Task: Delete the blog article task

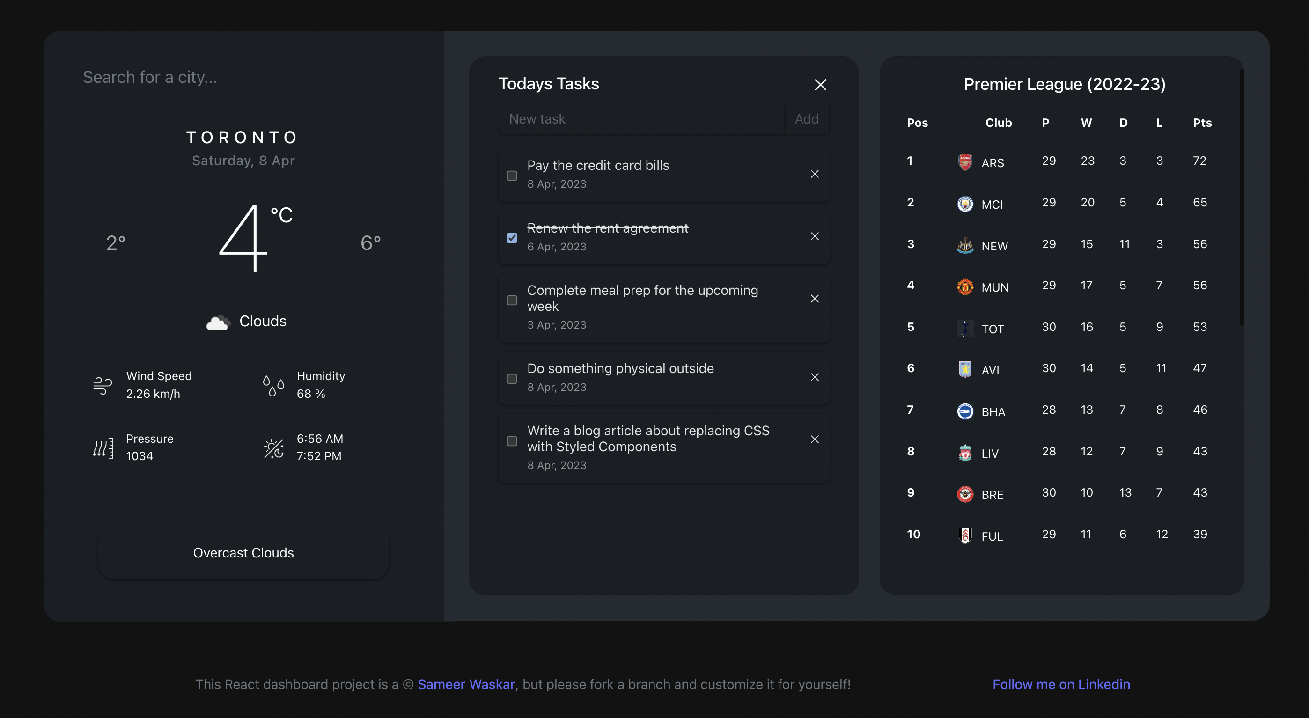Action: pos(815,439)
